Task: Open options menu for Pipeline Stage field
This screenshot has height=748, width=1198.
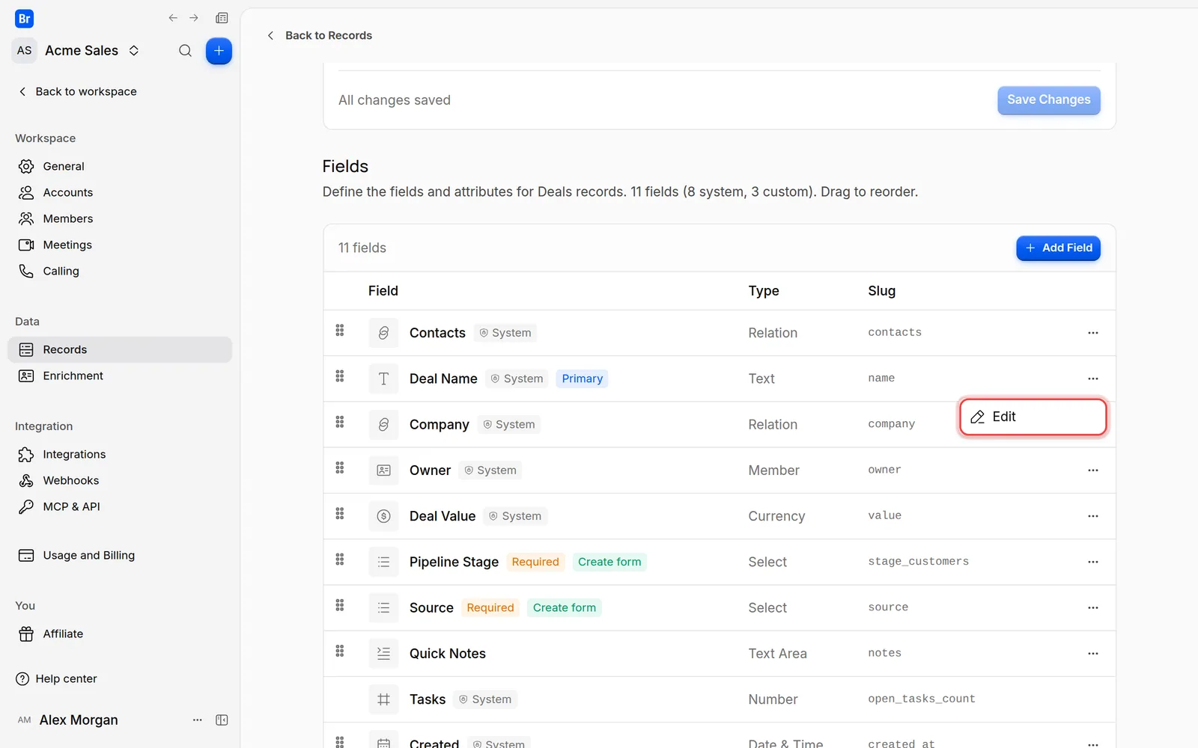Action: pos(1093,562)
